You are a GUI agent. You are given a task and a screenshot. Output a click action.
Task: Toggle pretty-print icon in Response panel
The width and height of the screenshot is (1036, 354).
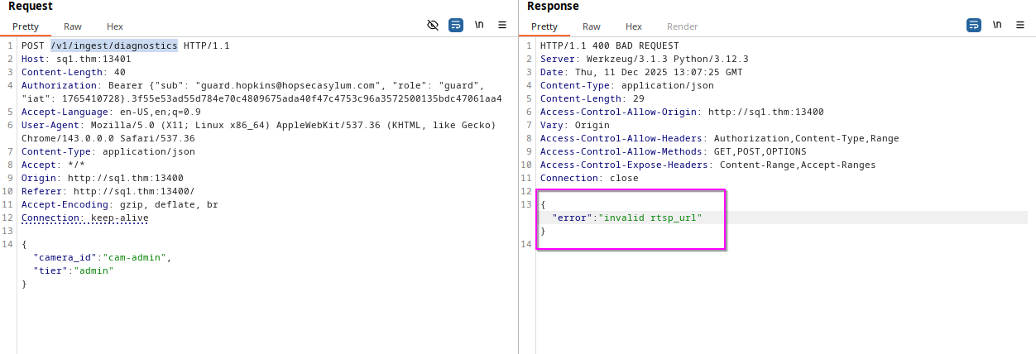coord(974,26)
